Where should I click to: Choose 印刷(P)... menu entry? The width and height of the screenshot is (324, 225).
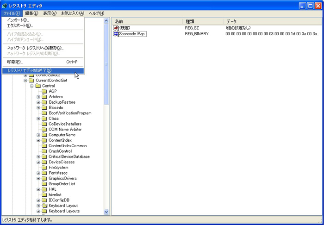[x=43, y=62]
